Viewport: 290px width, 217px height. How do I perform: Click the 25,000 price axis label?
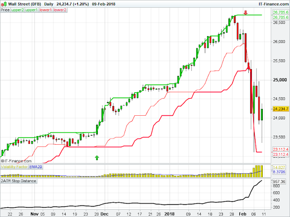280,80
